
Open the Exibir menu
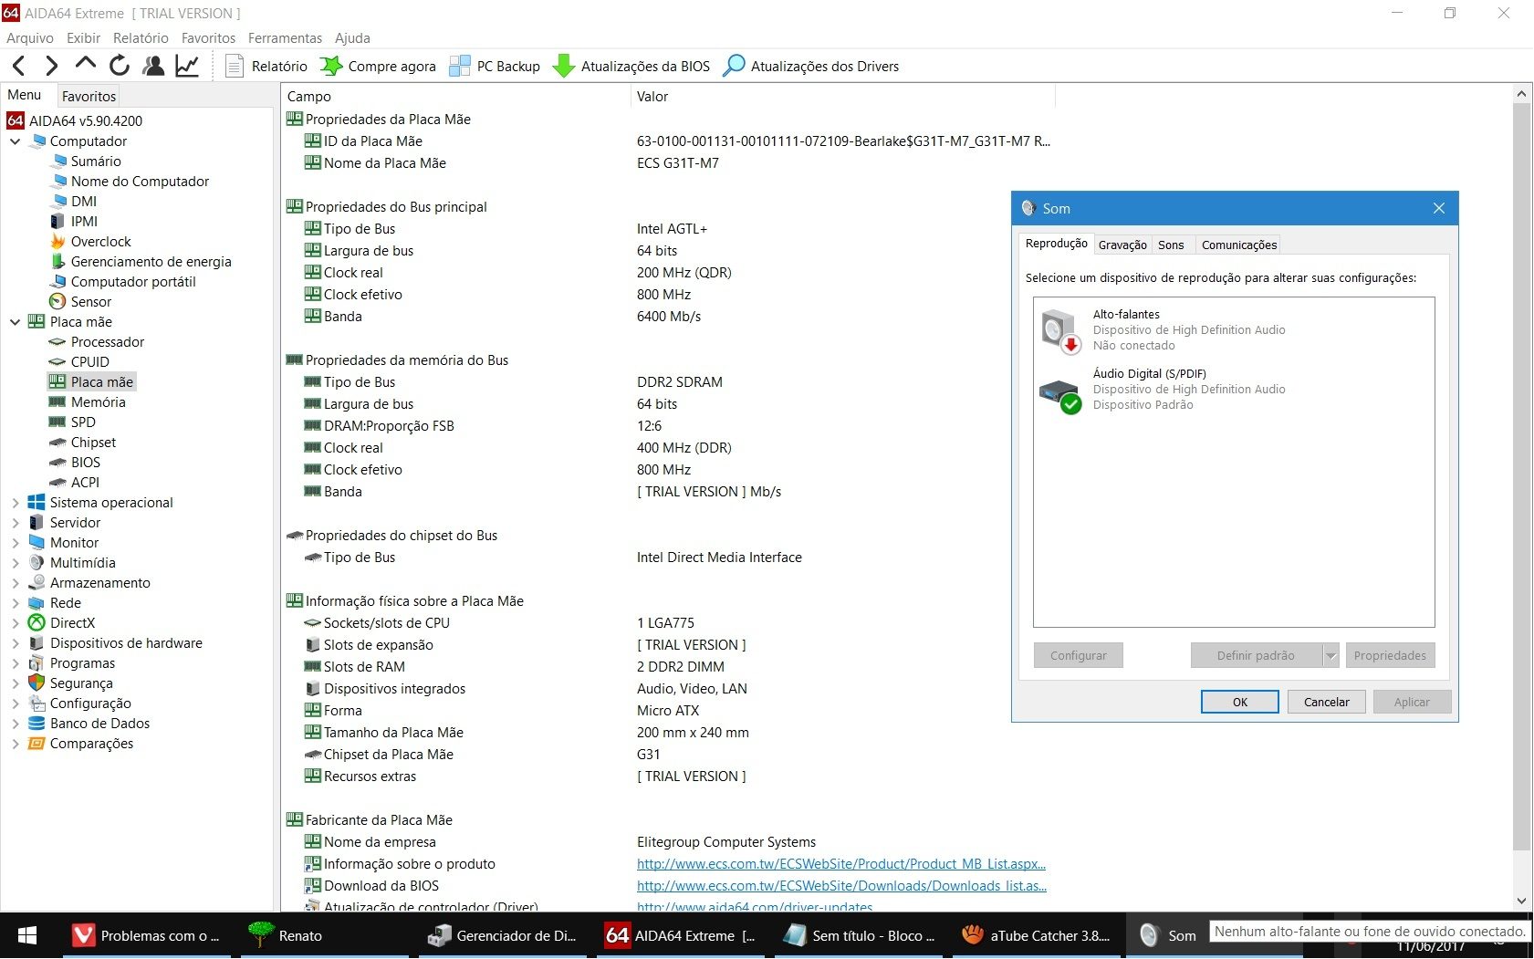point(83,37)
